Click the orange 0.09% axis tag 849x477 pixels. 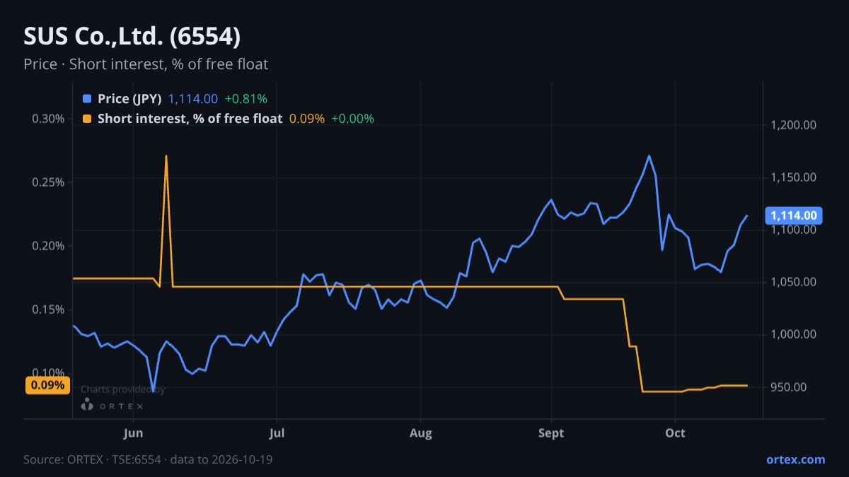pyautogui.click(x=47, y=385)
